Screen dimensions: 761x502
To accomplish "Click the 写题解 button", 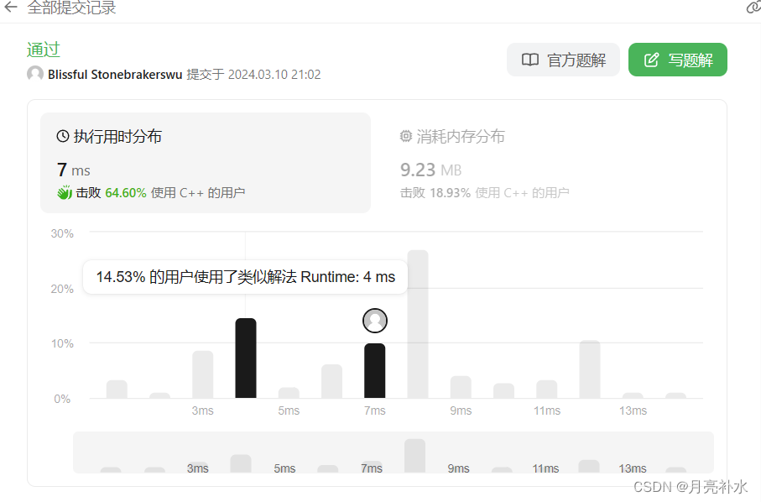I will (x=677, y=60).
